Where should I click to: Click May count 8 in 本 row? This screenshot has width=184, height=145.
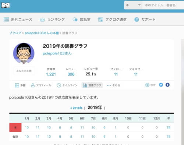[71, 128]
